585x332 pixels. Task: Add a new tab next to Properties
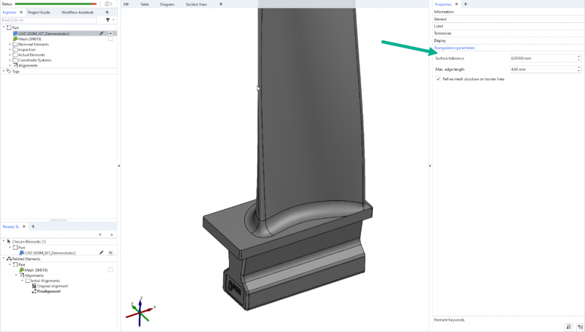[466, 4]
